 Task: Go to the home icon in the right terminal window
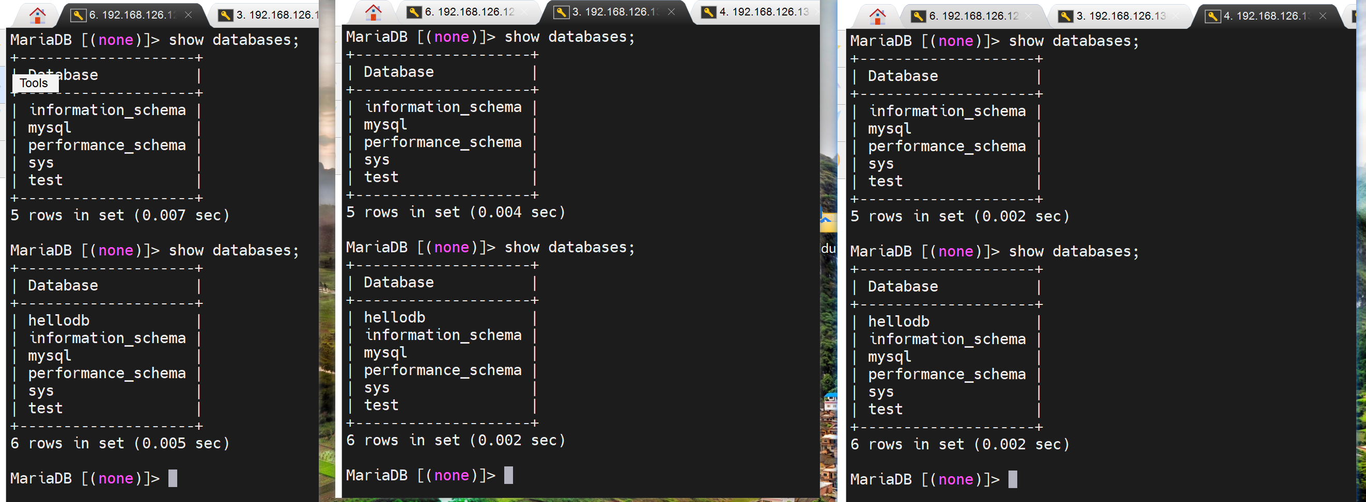(878, 17)
